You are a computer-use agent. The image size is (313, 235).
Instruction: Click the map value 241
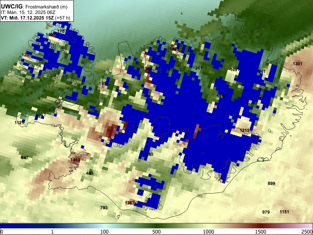[x=262, y=71]
